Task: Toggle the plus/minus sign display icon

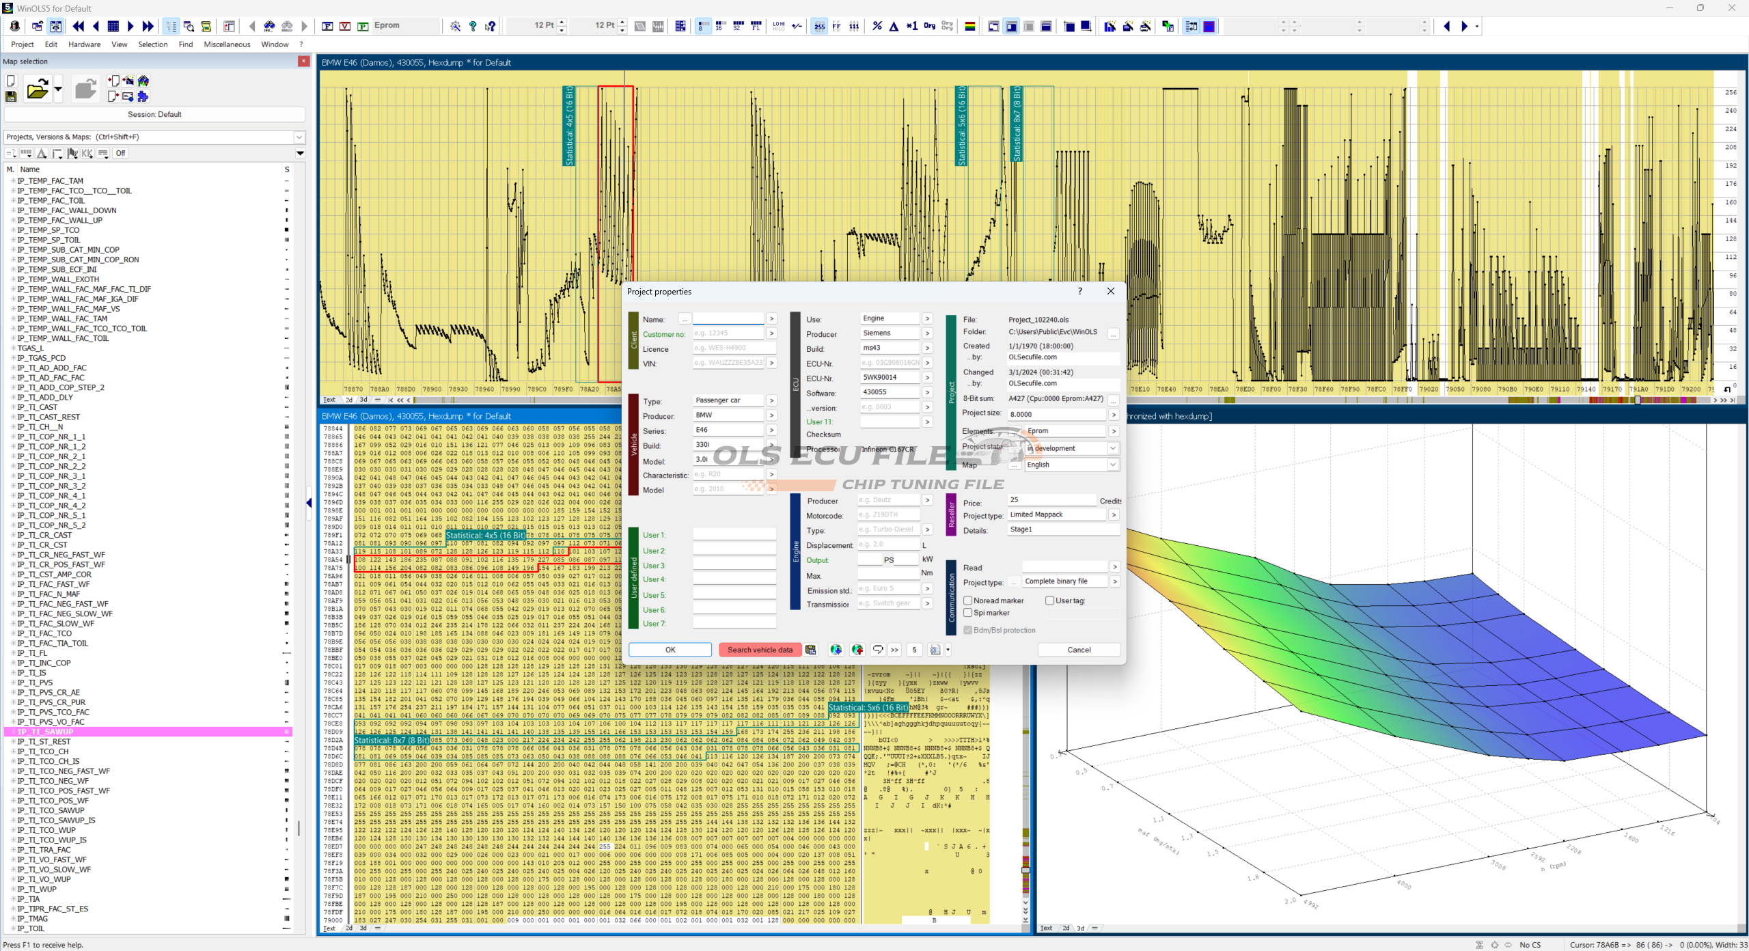Action: (797, 26)
